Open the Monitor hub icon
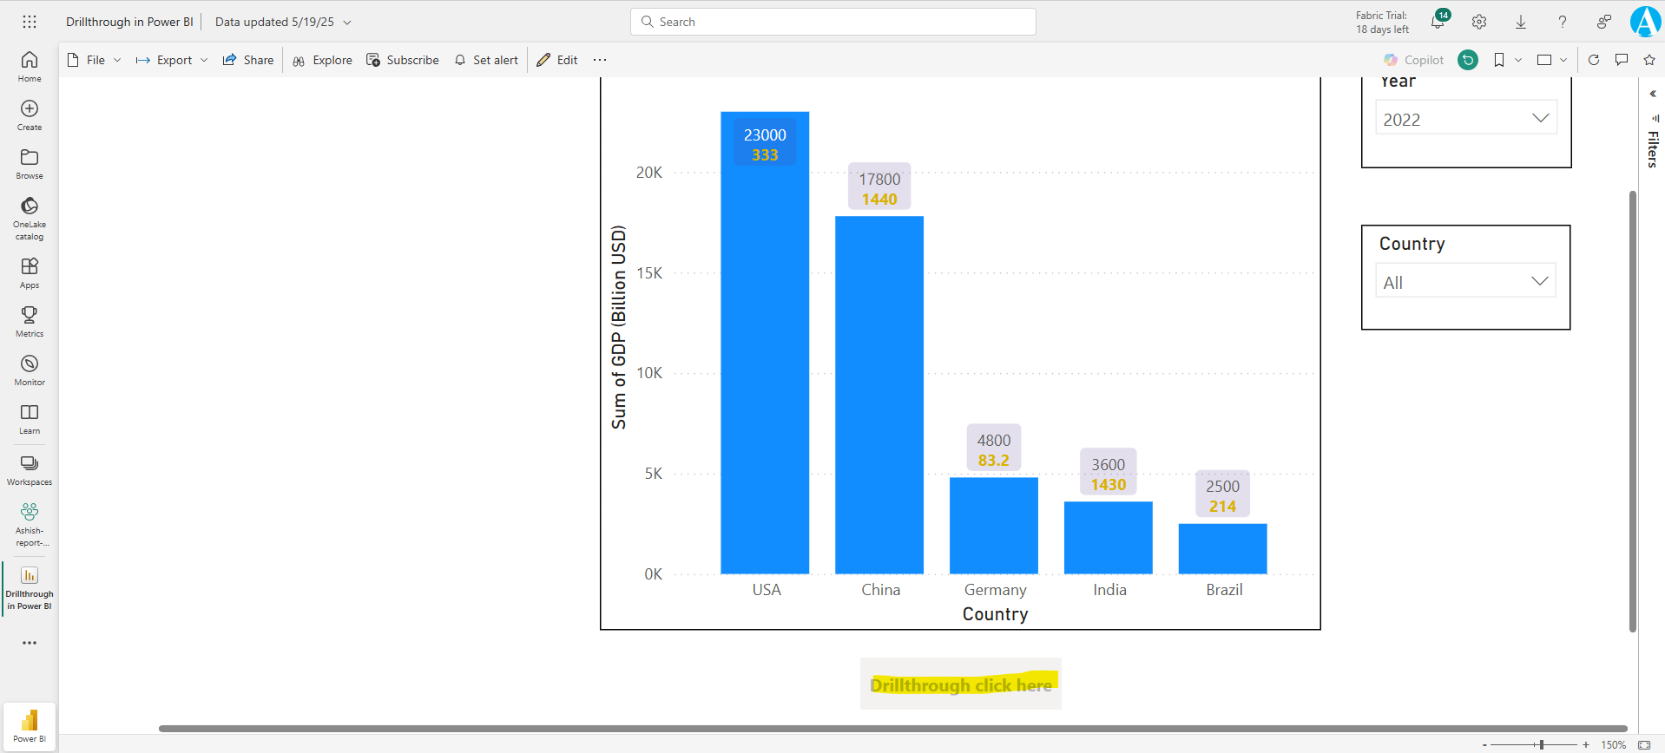The height and width of the screenshot is (753, 1665). [30, 370]
